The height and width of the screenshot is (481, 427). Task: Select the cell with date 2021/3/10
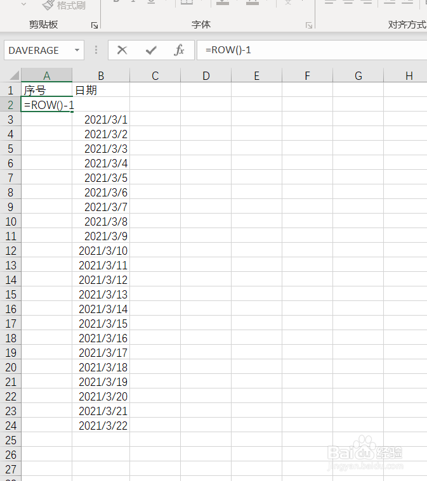tap(101, 250)
